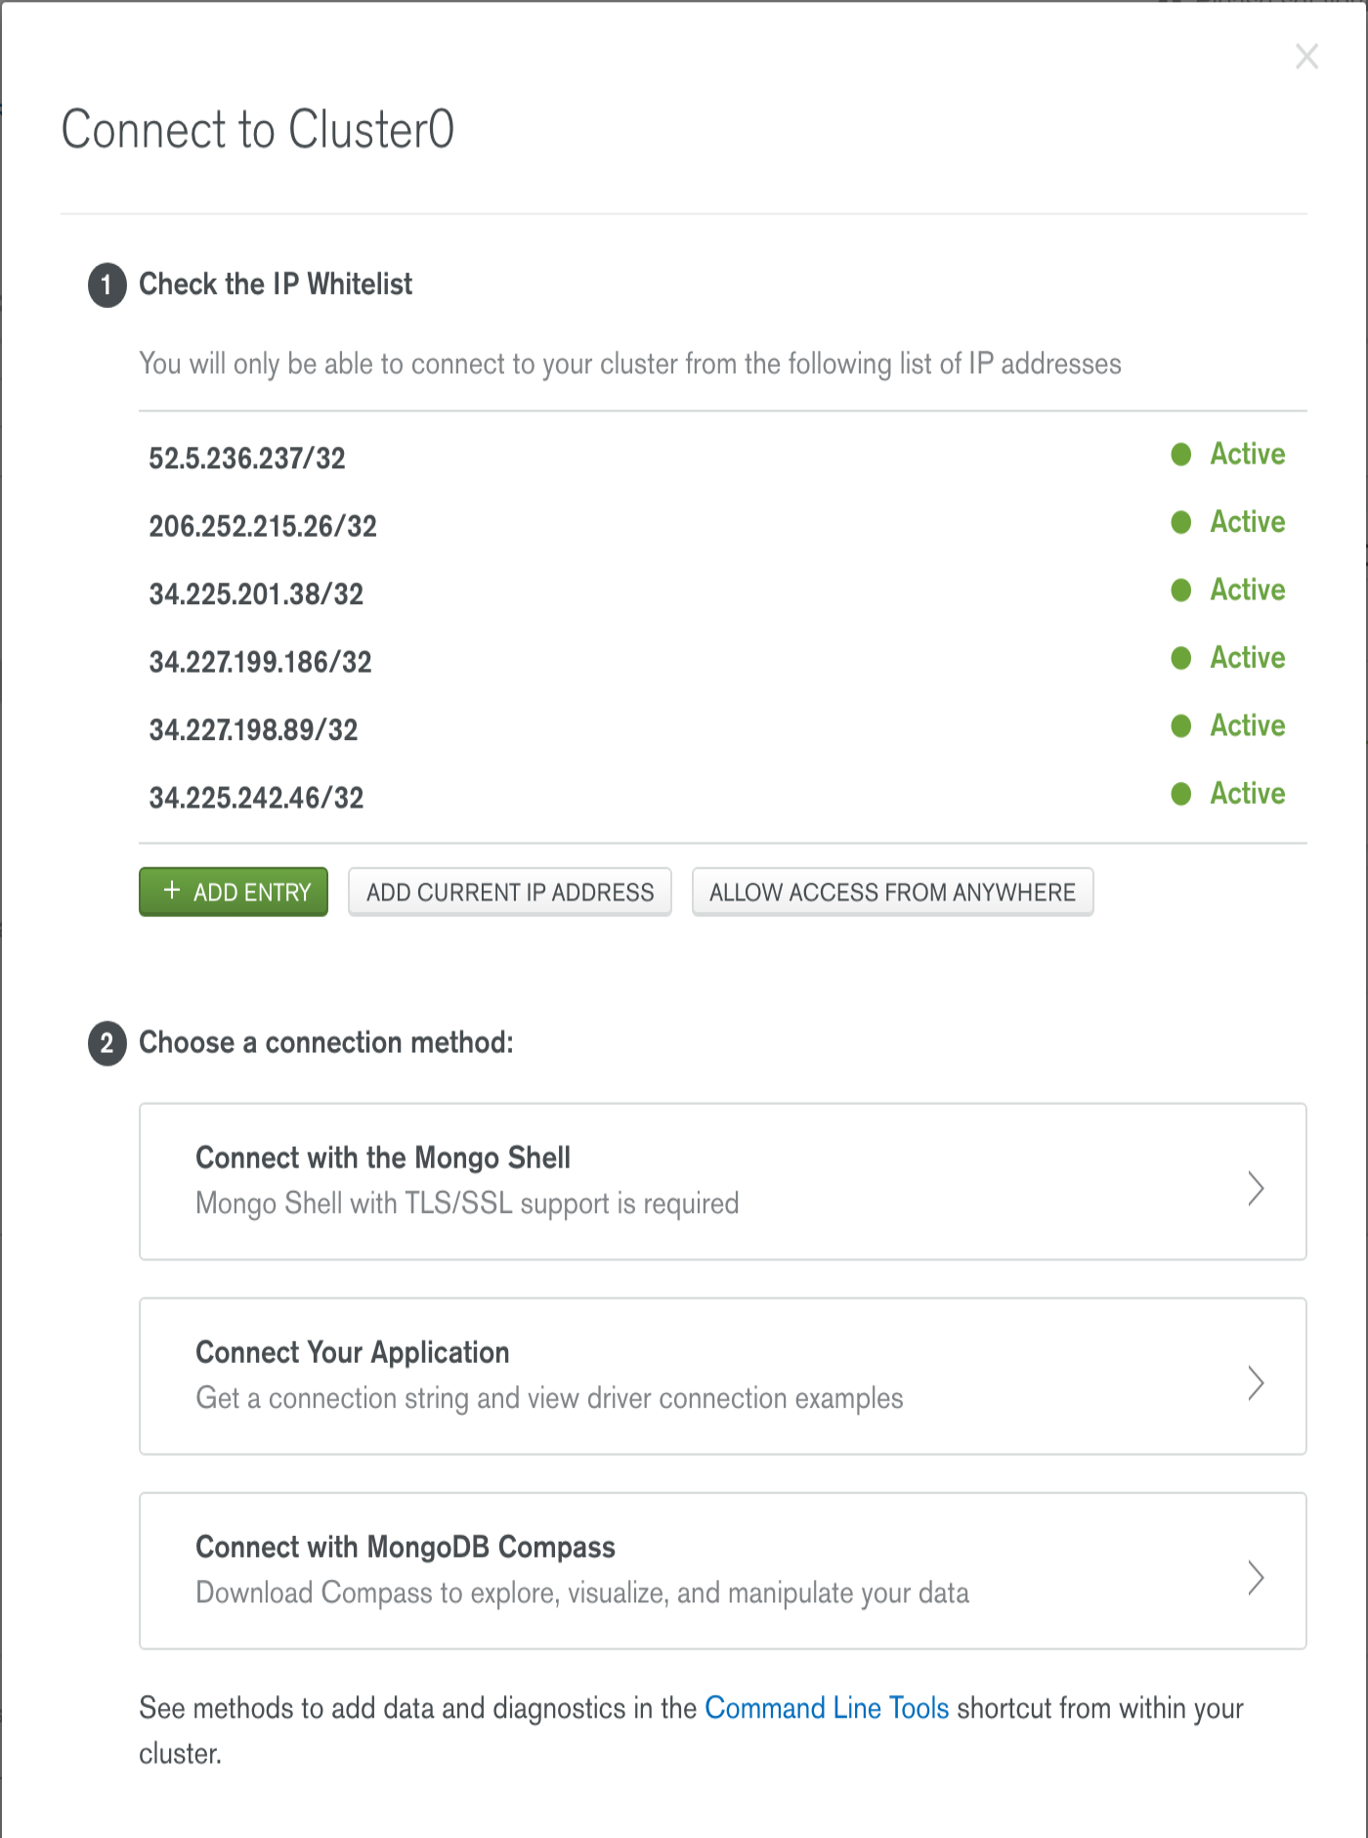Select IP entry 34.227.198.89/32
1368x1838 pixels.
pyautogui.click(x=253, y=730)
